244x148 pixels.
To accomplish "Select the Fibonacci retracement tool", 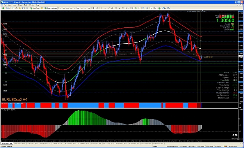I will point(116,8).
